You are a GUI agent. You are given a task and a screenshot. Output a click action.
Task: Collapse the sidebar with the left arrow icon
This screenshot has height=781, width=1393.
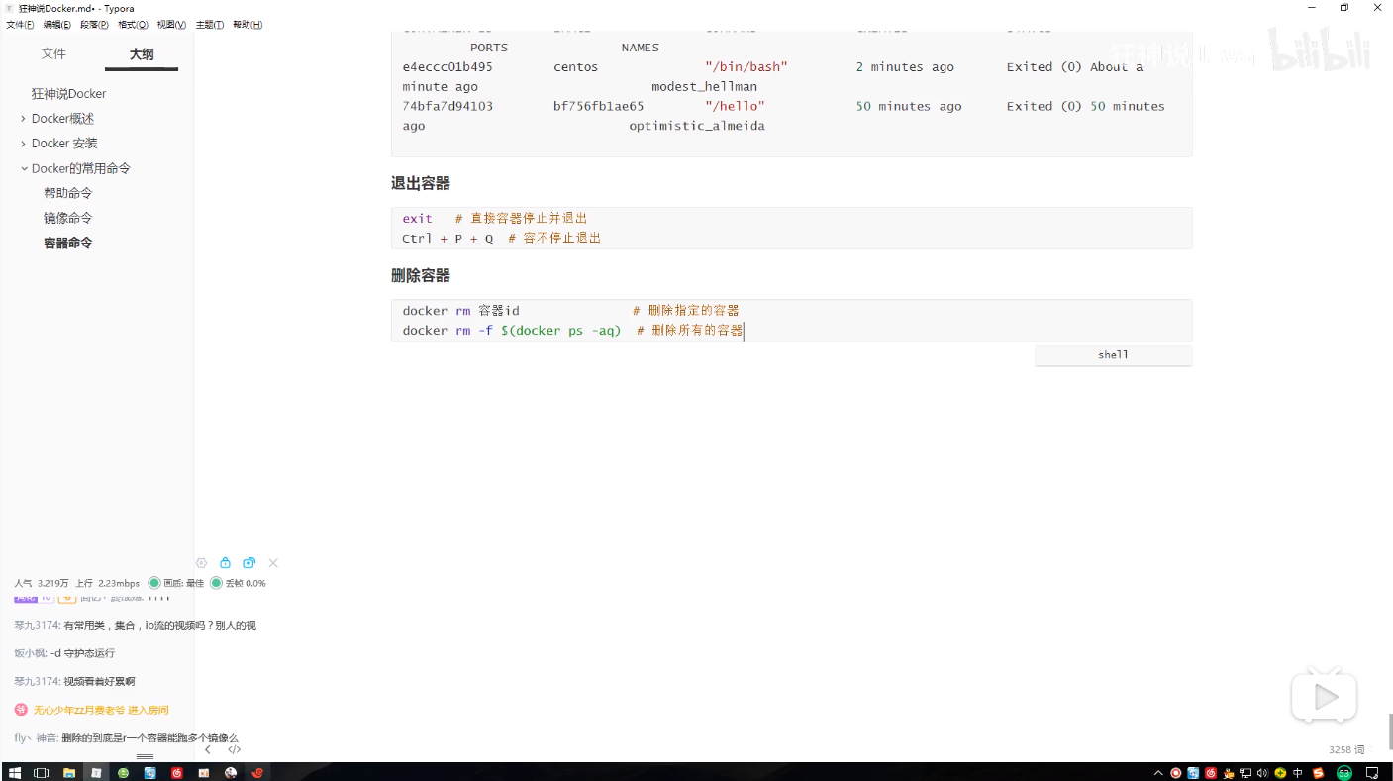tap(207, 750)
